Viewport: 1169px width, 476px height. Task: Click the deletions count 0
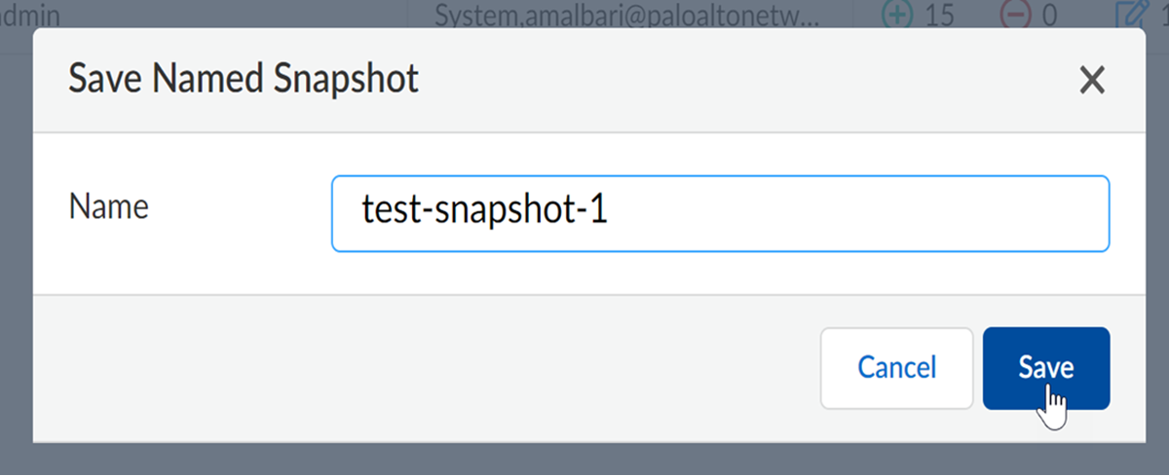click(1050, 14)
